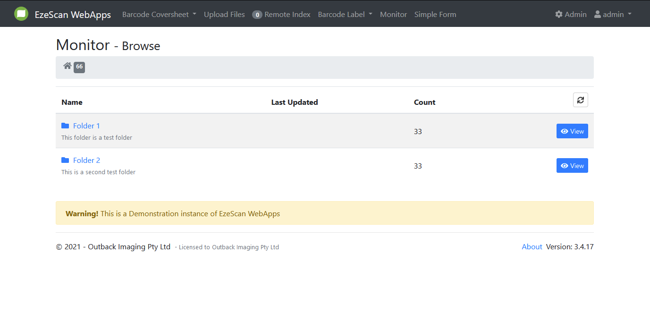The image size is (650, 313).
Task: Click the refresh icon button in table header
Action: pos(580,100)
